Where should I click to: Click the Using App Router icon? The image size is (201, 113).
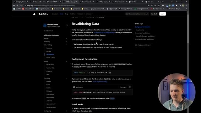click(45, 25)
